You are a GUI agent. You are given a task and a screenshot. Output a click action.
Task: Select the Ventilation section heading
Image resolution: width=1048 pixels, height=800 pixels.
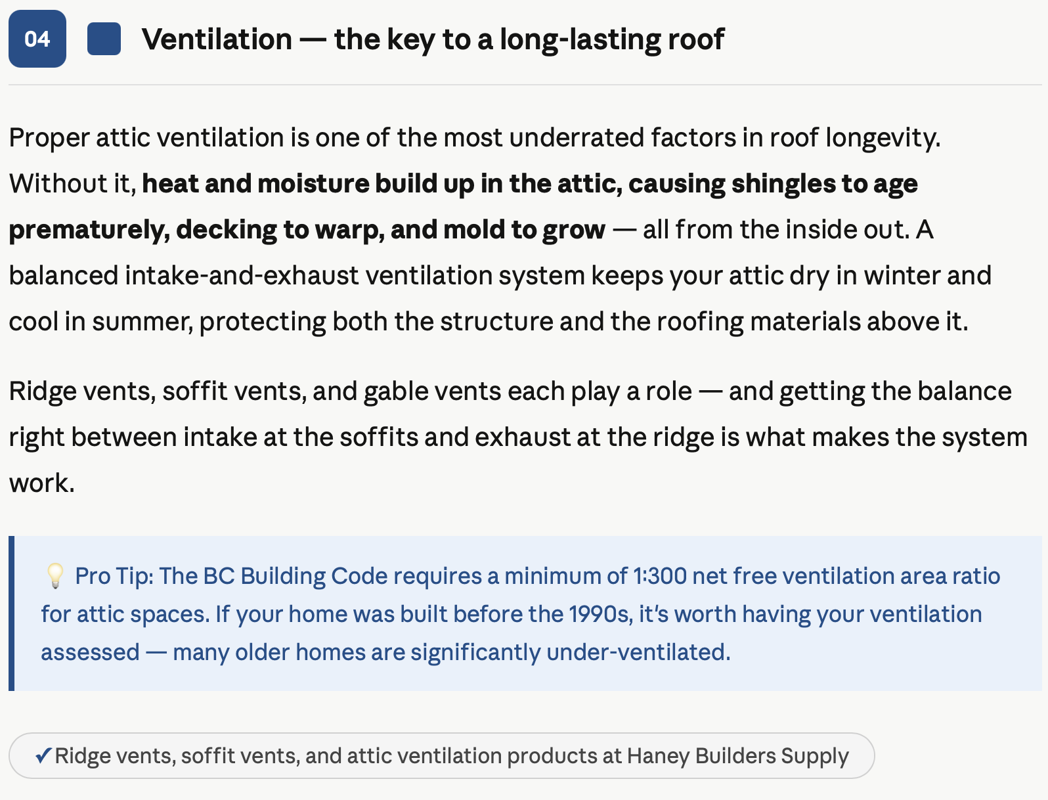(433, 39)
